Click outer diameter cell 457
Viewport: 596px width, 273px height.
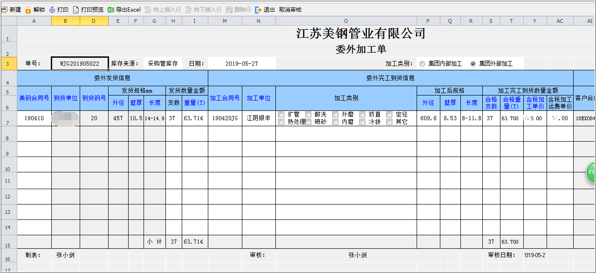click(118, 118)
